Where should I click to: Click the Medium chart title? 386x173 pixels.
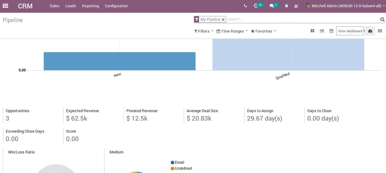(x=116, y=152)
